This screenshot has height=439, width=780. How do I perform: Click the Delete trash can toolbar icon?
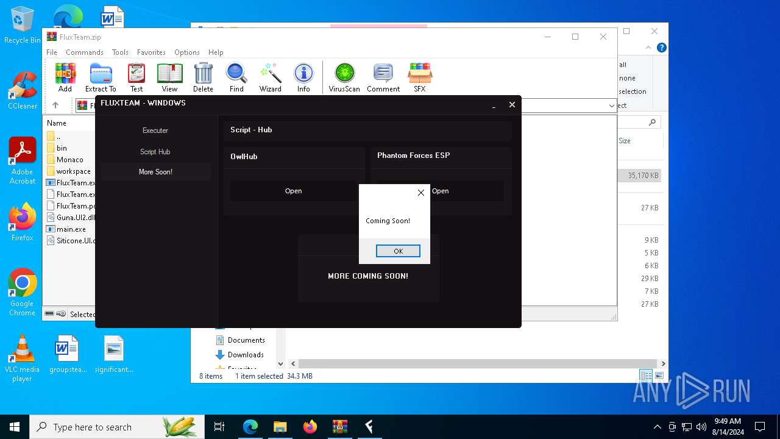pos(203,77)
